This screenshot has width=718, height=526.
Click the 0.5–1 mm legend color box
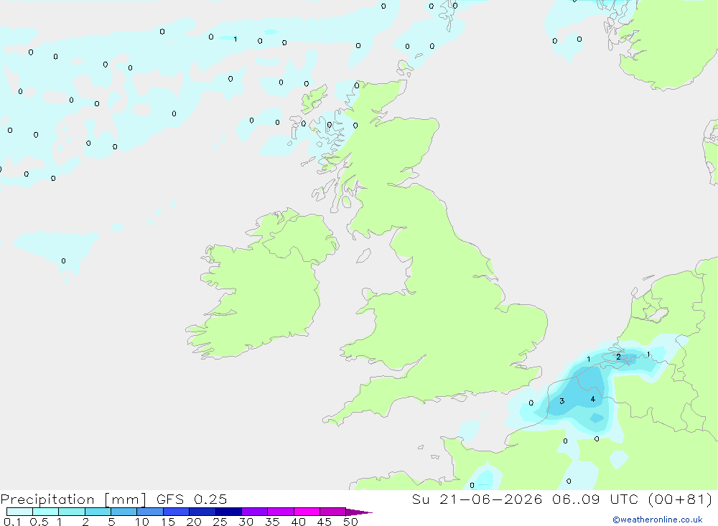pyautogui.click(x=46, y=512)
